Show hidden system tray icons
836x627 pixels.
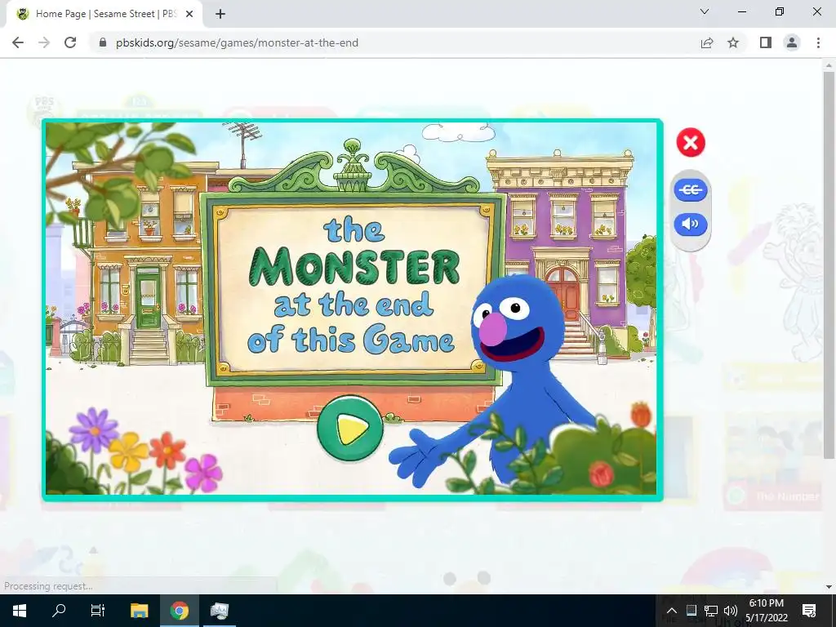click(x=672, y=611)
